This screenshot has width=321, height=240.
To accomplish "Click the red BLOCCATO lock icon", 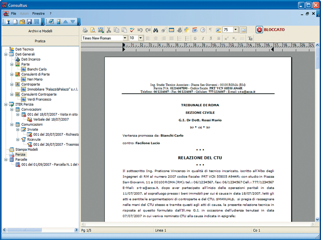I will click(x=259, y=30).
